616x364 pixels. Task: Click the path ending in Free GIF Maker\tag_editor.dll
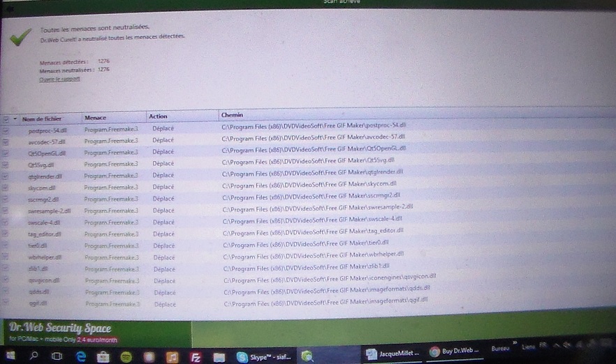[313, 232]
